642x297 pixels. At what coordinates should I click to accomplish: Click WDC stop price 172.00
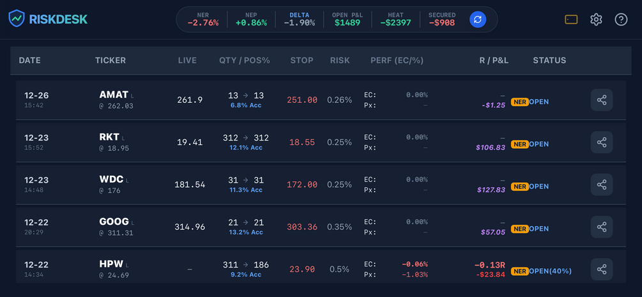click(x=302, y=185)
